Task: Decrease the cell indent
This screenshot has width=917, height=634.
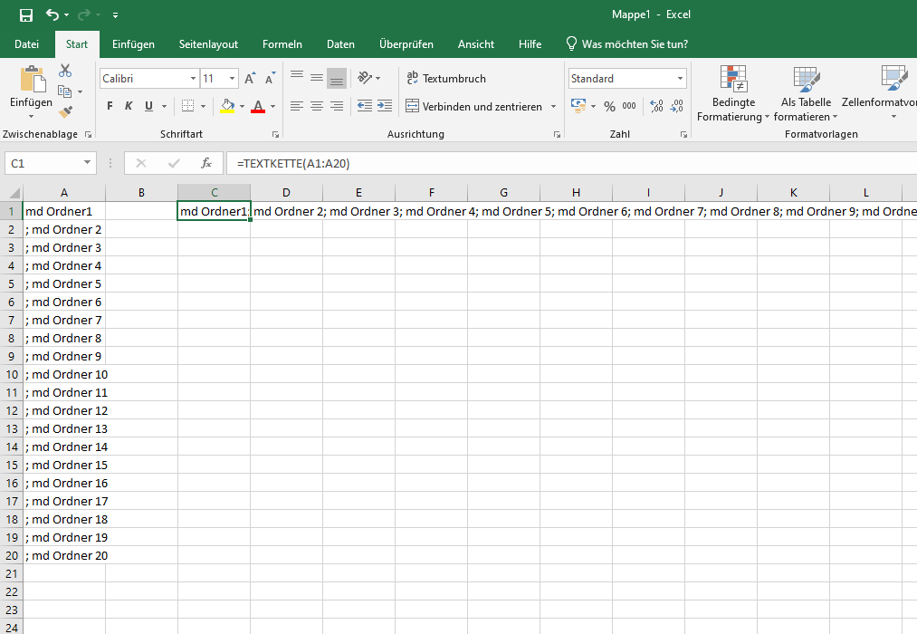Action: click(x=364, y=106)
